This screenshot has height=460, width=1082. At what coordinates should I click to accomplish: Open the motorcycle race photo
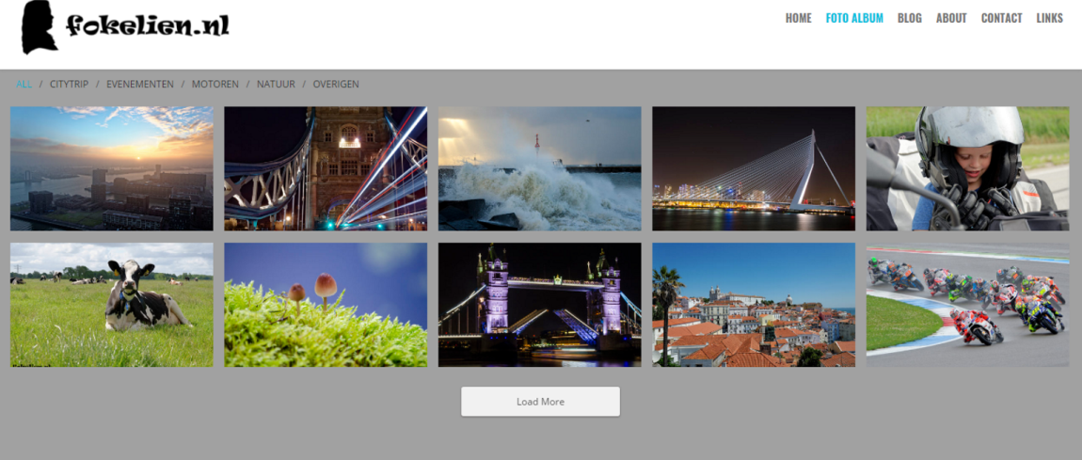967,305
